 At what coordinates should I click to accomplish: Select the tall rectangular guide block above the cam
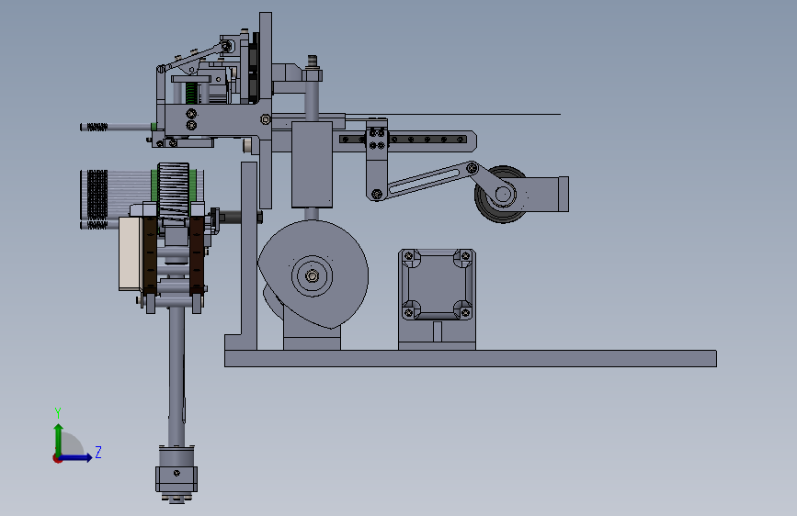pyautogui.click(x=312, y=164)
